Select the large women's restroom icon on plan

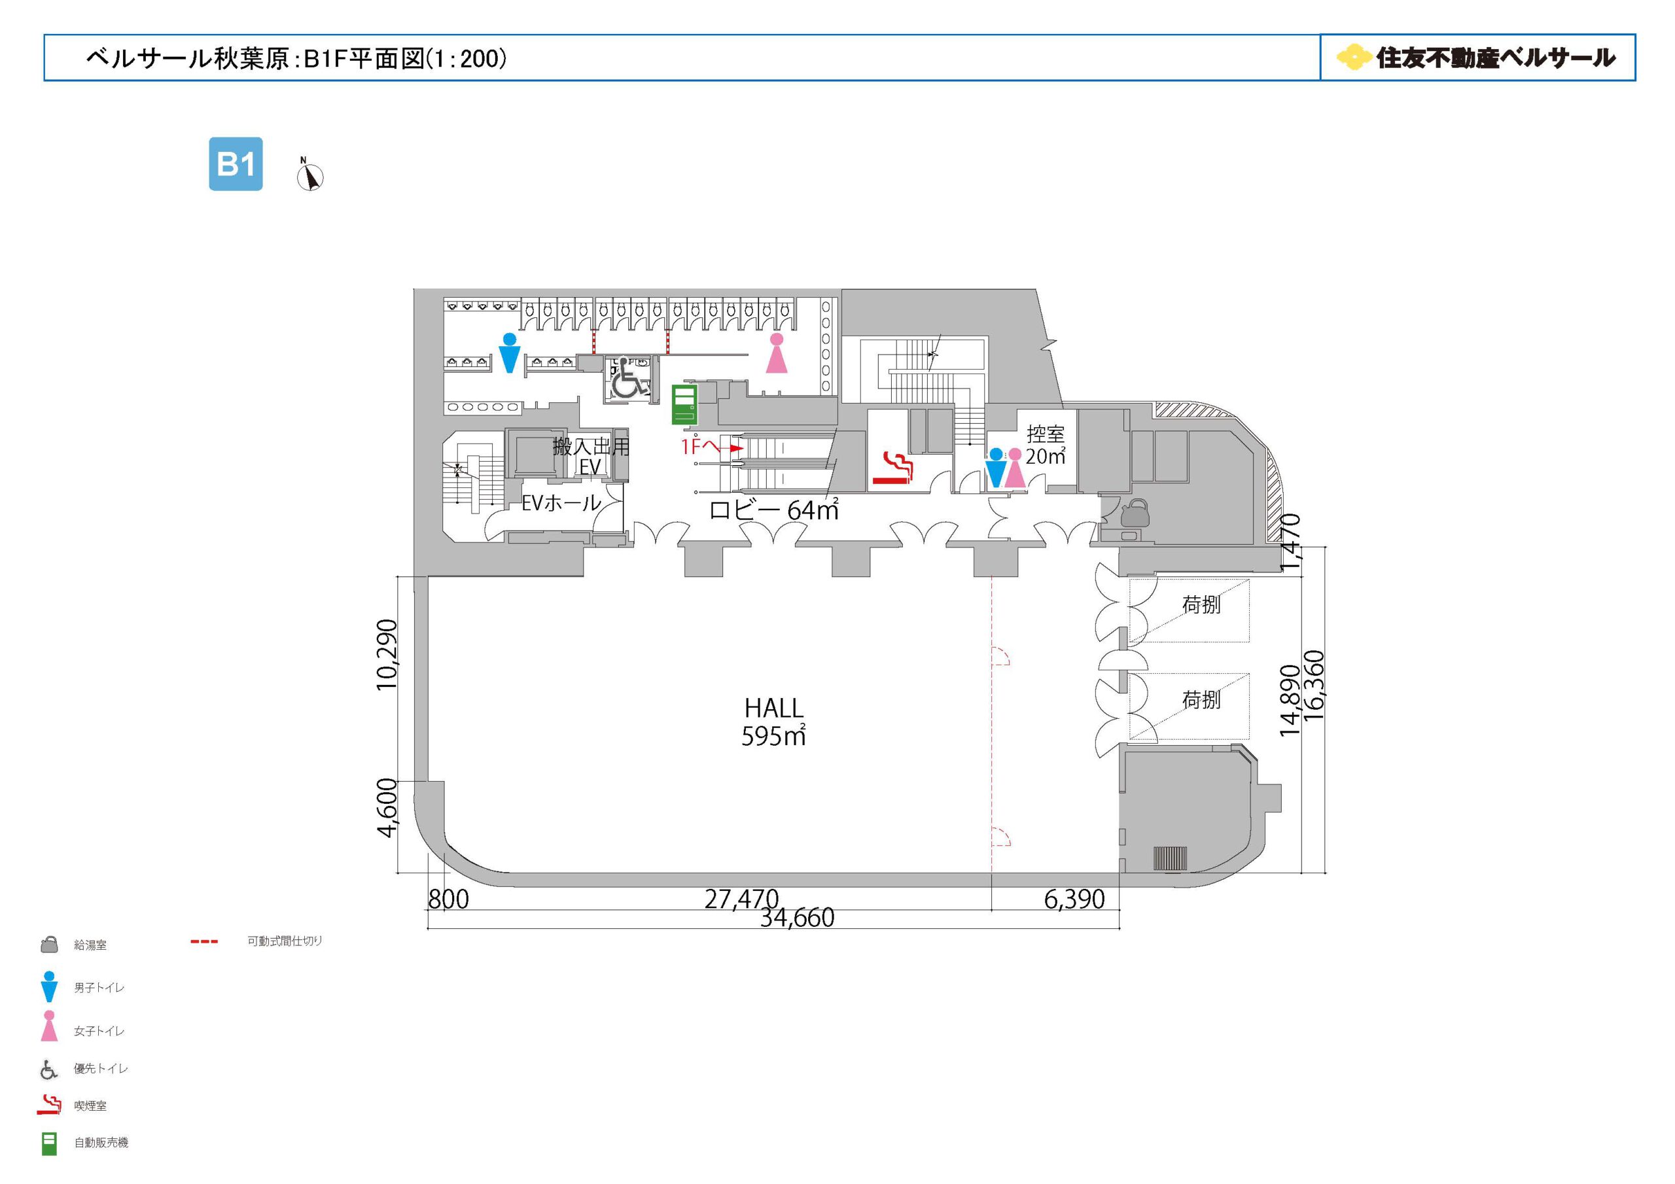[777, 353]
